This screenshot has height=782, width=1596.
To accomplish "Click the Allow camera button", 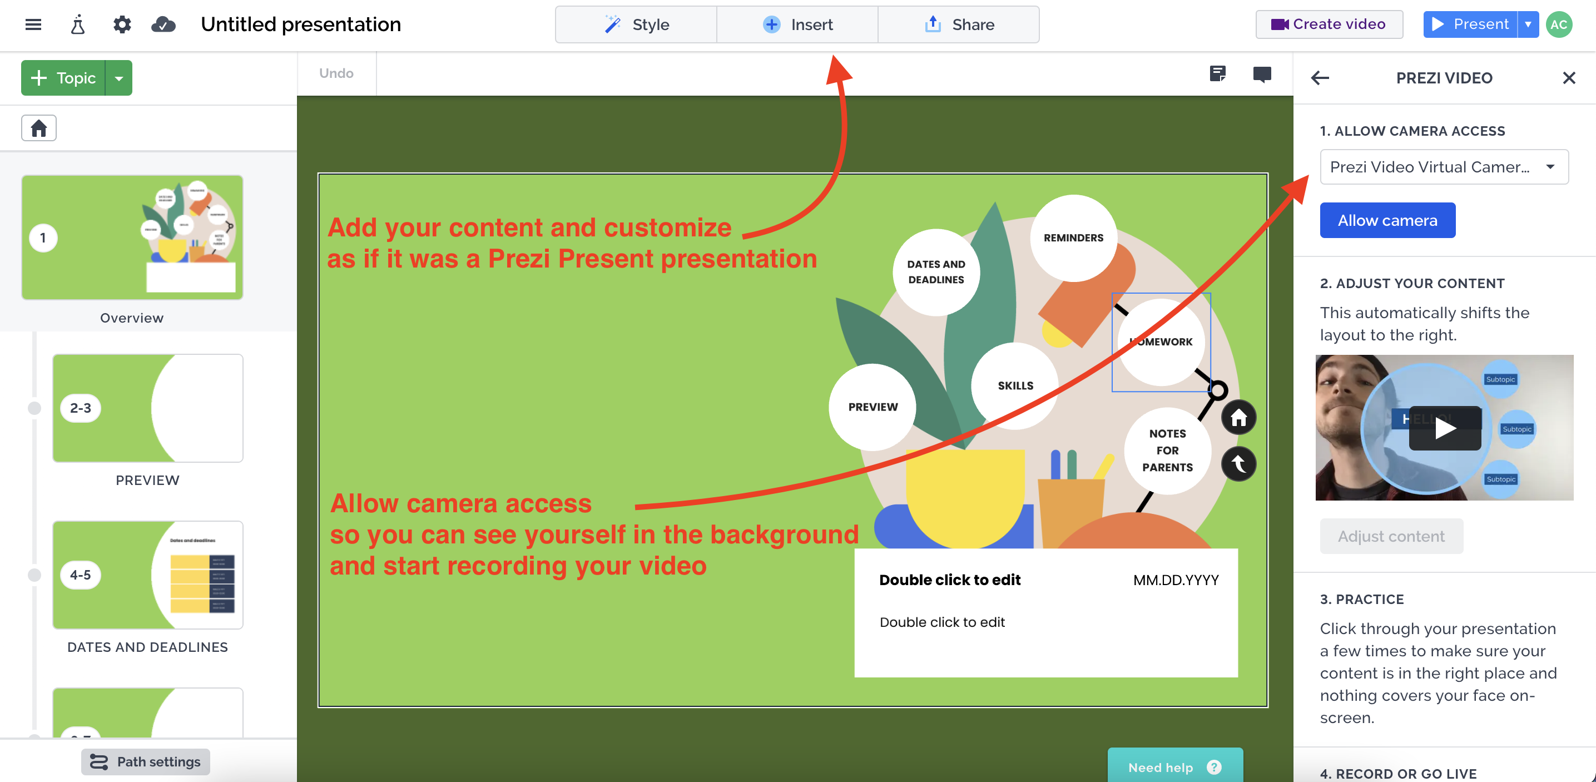I will (x=1387, y=221).
